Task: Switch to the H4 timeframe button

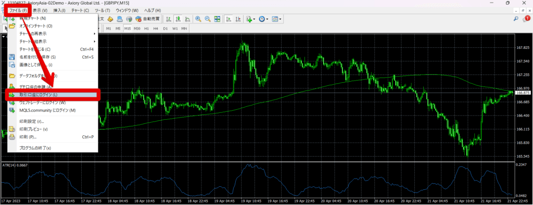Action: [155, 28]
